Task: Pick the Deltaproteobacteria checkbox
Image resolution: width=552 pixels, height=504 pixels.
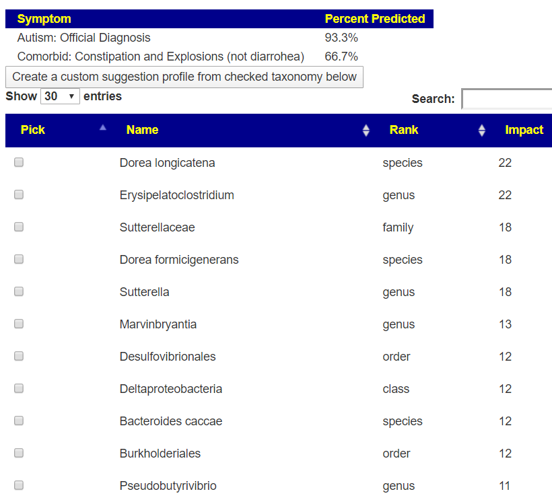Action: [x=19, y=388]
